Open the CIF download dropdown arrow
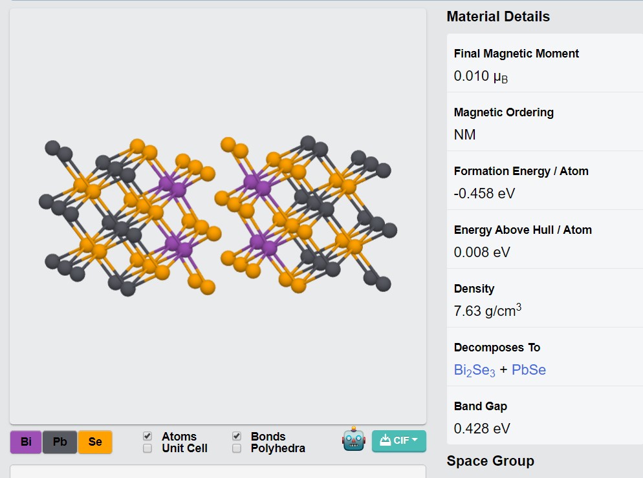This screenshot has width=643, height=478. point(415,439)
